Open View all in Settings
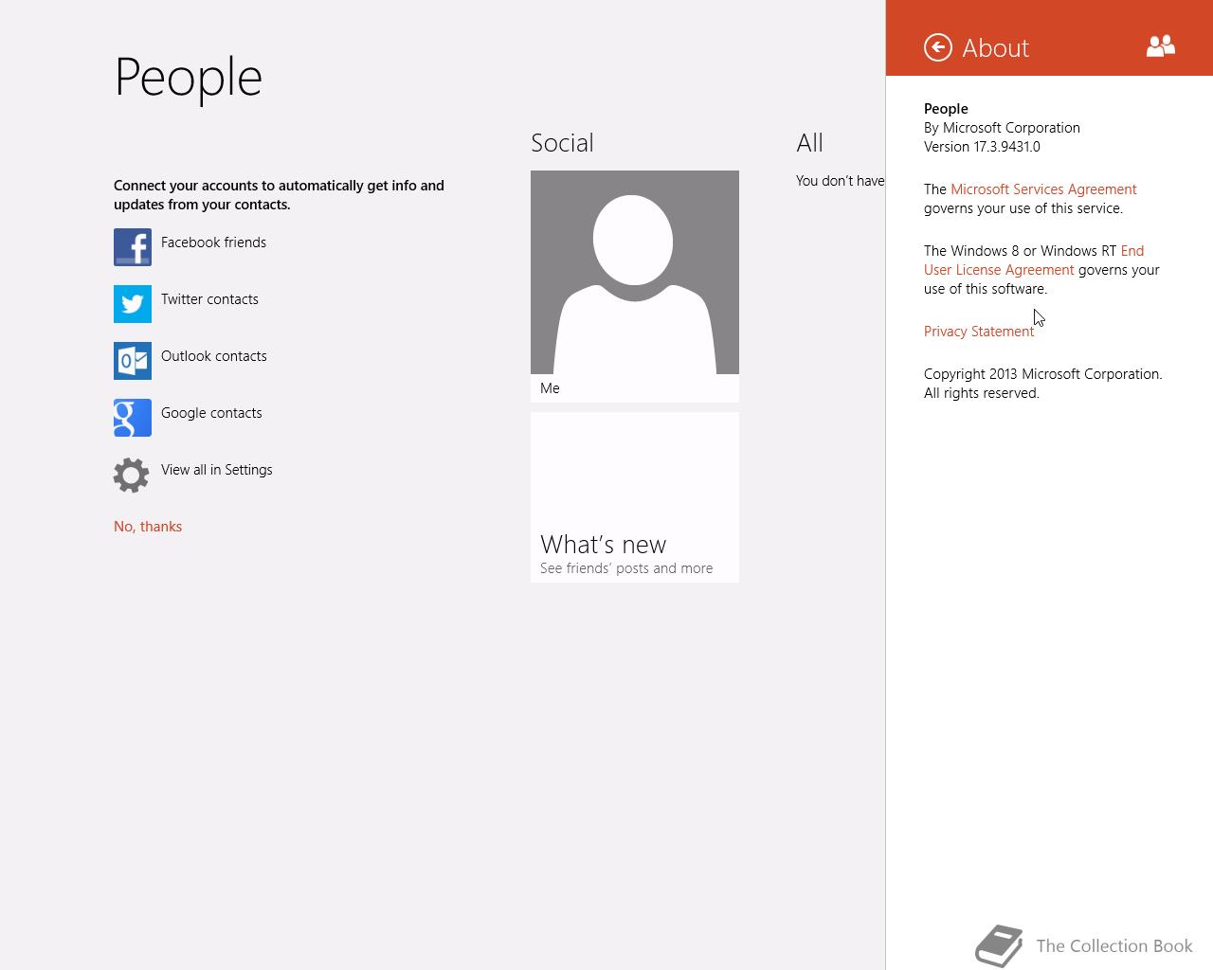Image resolution: width=1213 pixels, height=970 pixels. pos(216,470)
